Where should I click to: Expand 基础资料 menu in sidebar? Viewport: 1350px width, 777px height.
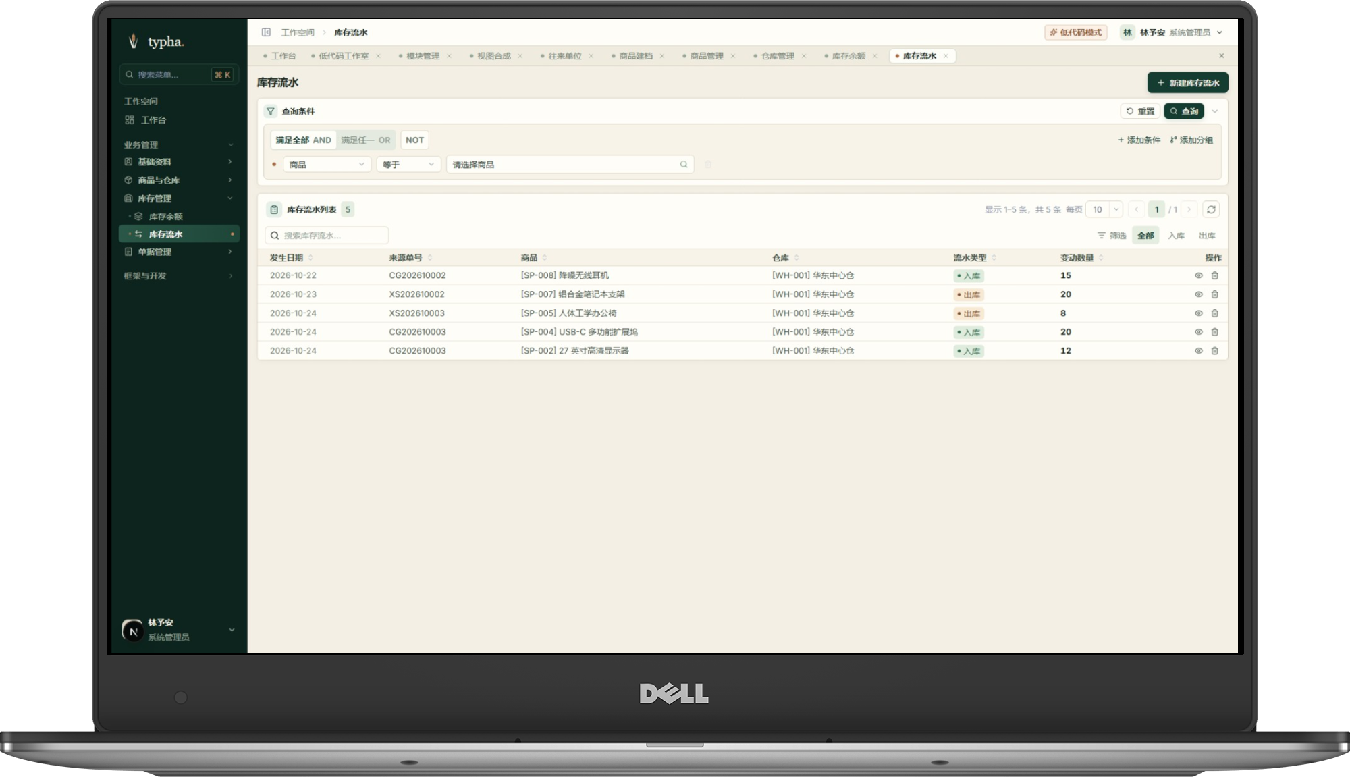click(x=178, y=162)
